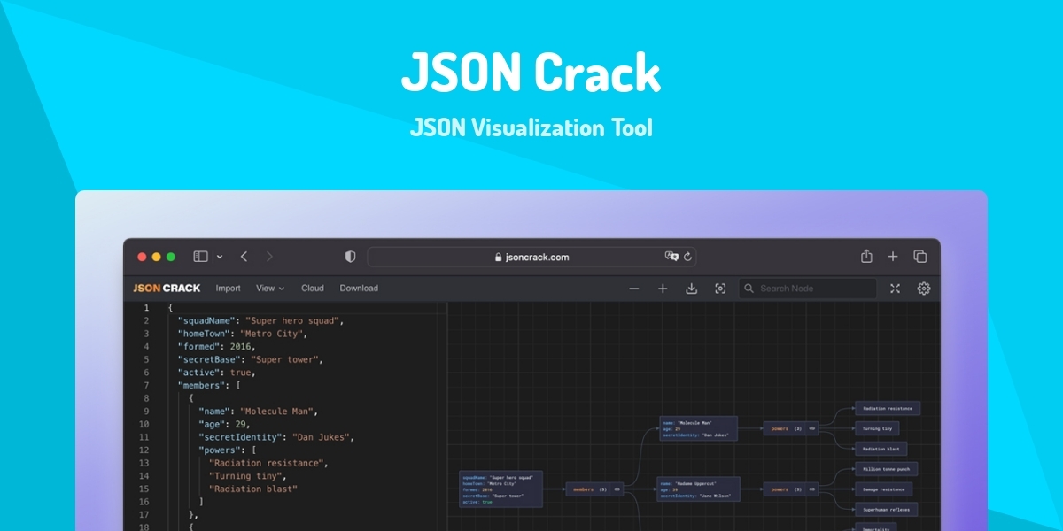Open settings with the gear icon
This screenshot has width=1063, height=531.
(x=924, y=289)
